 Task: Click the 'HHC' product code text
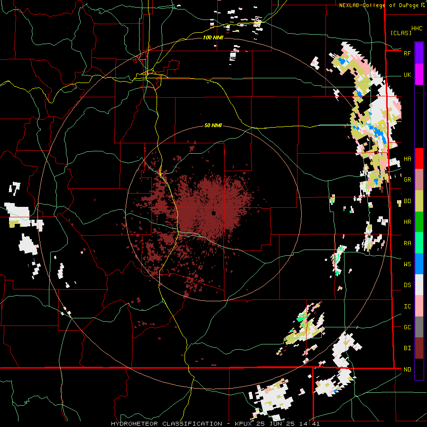(x=417, y=28)
